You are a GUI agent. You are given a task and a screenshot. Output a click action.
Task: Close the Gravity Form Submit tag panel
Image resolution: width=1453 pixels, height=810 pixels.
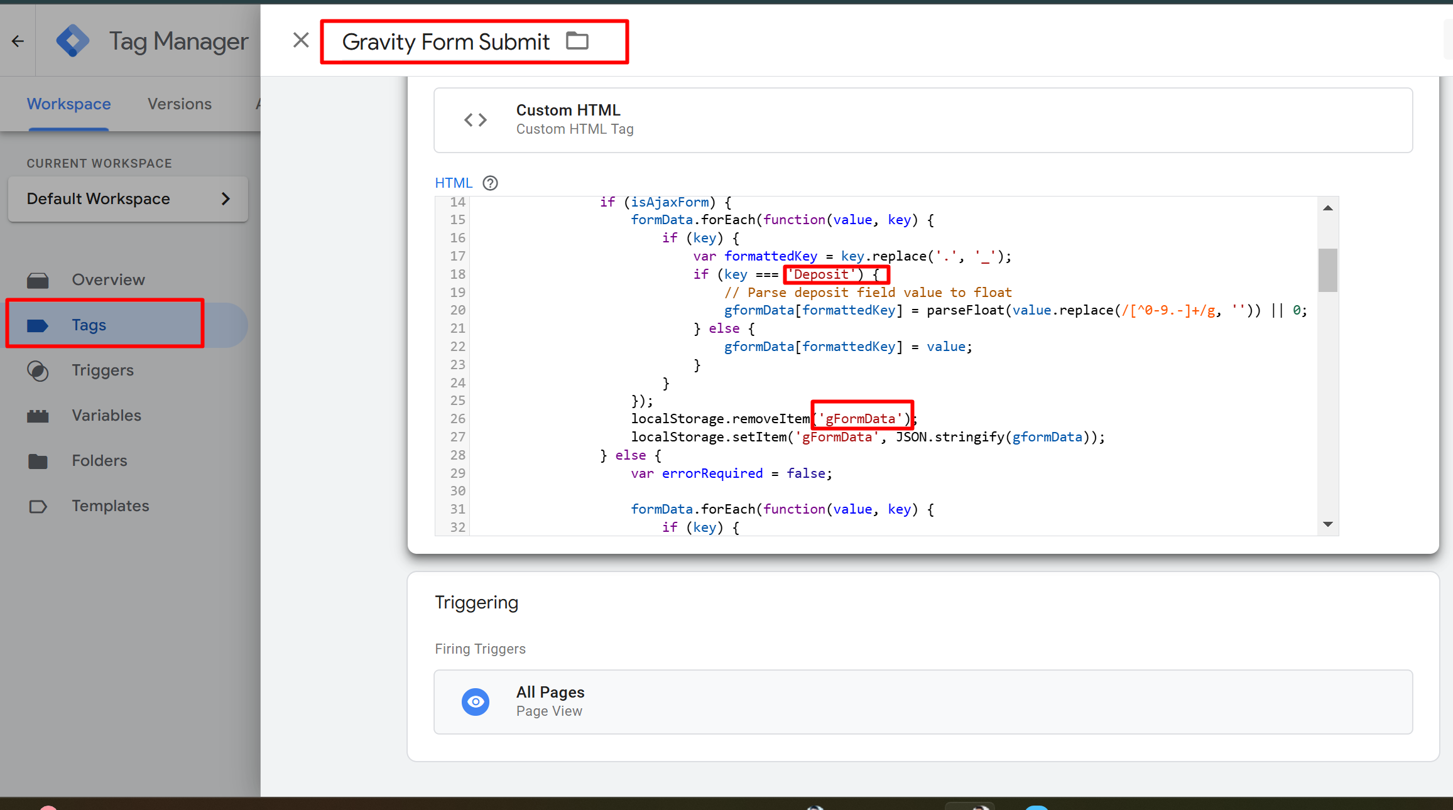[x=301, y=41]
